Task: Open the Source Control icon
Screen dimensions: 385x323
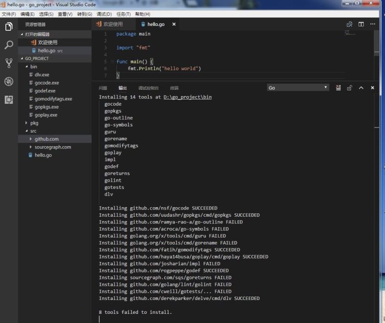Action: 8,62
